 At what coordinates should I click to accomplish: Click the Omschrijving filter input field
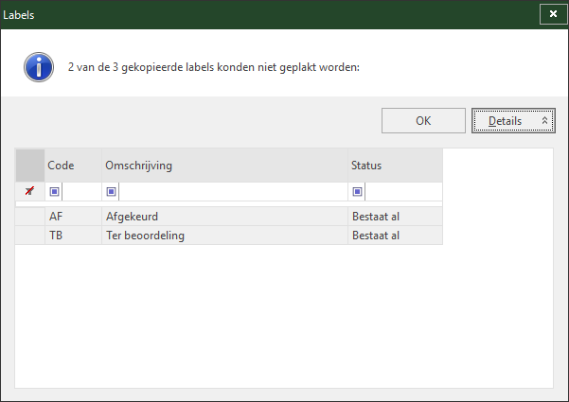(233, 191)
